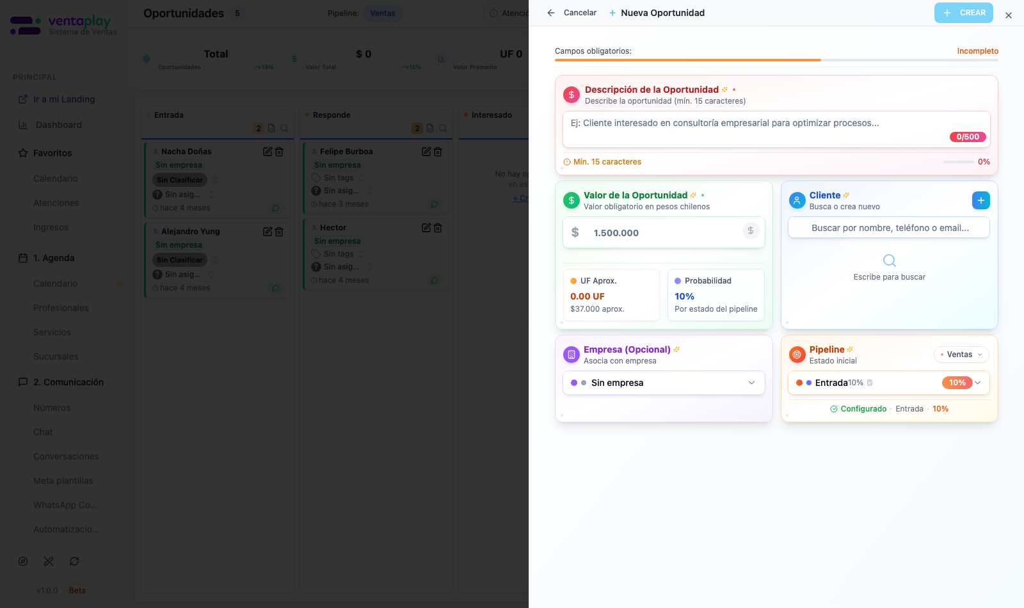1024x608 pixels.
Task: Open Conversaciones in sidebar
Action: pyautogui.click(x=66, y=456)
